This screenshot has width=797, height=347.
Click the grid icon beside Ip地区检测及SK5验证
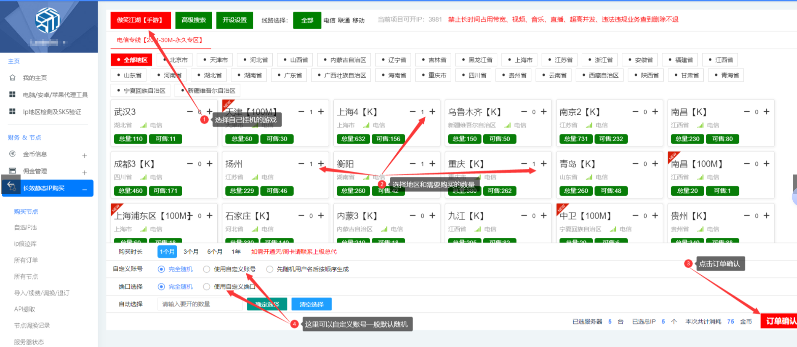pos(12,111)
